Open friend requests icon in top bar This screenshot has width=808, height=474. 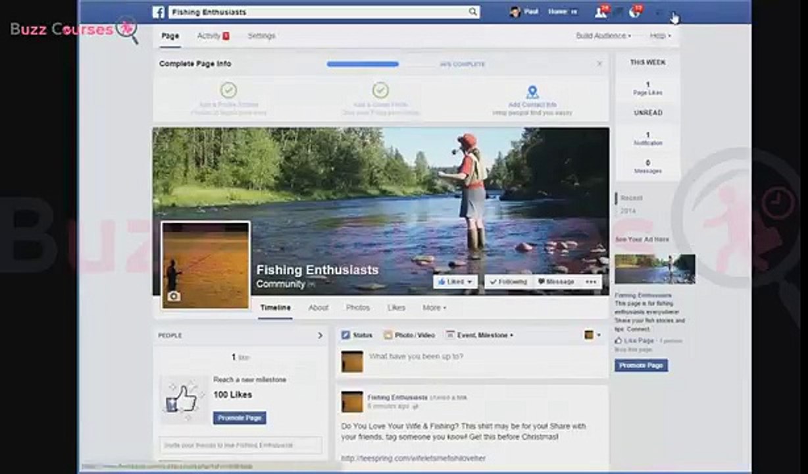pyautogui.click(x=600, y=12)
